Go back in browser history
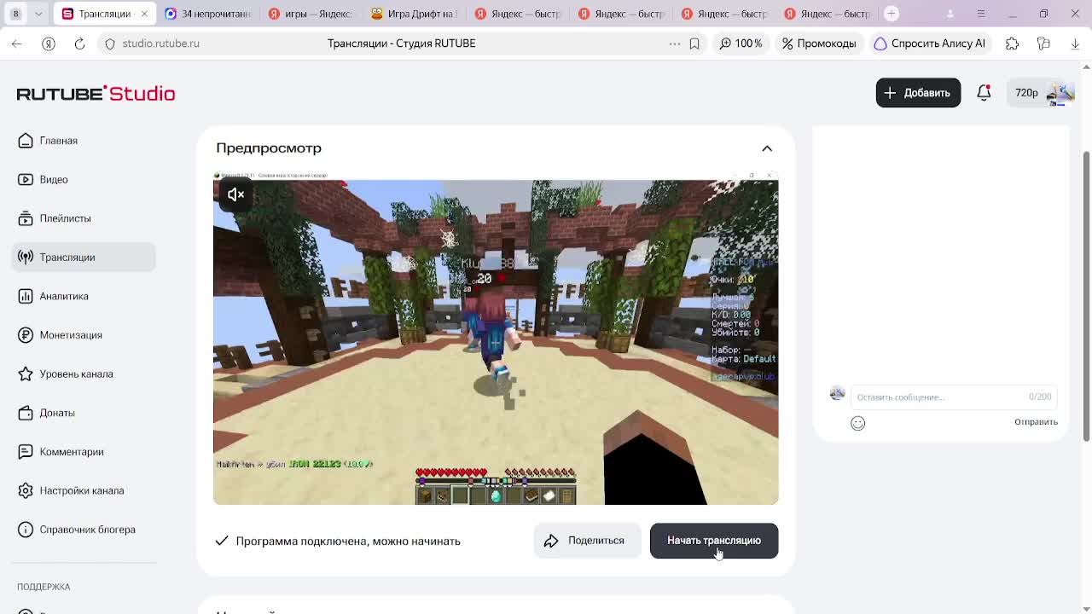 pyautogui.click(x=17, y=43)
